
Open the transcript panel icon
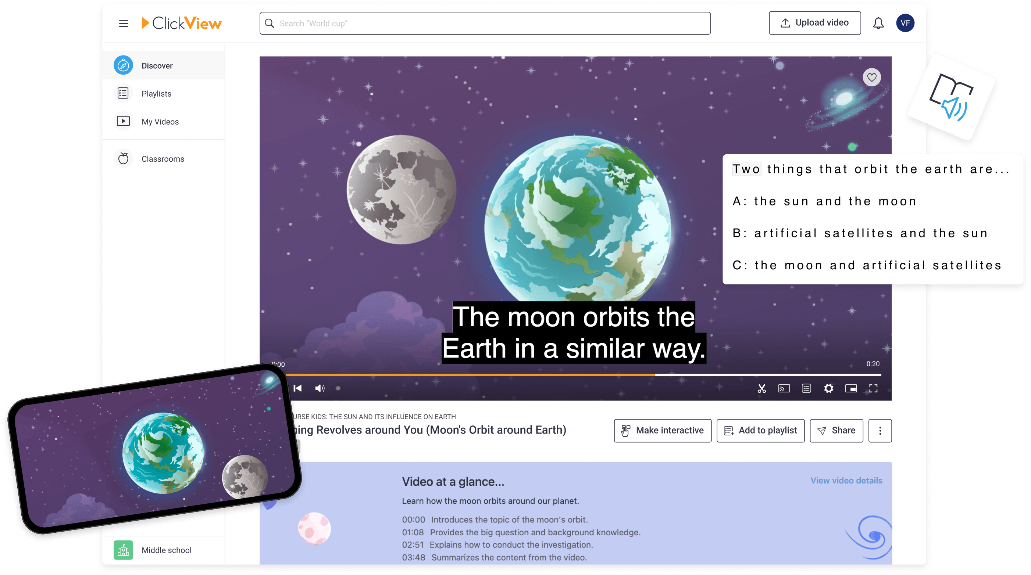[806, 388]
